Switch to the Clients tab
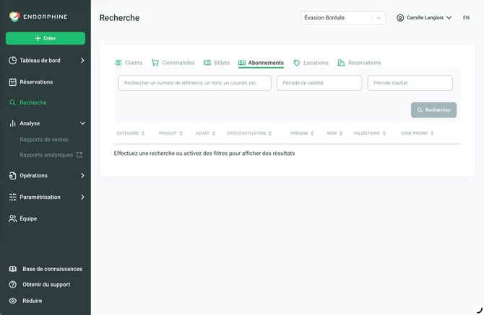484x315 pixels. [x=129, y=63]
